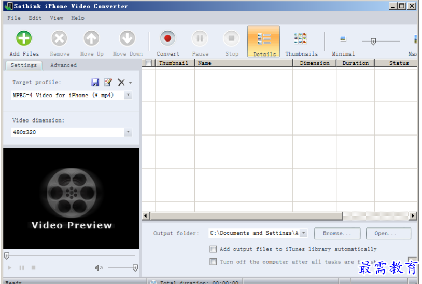The width and height of the screenshot is (422, 284).
Task: Open the Target profile dropdown
Action: tap(128, 95)
